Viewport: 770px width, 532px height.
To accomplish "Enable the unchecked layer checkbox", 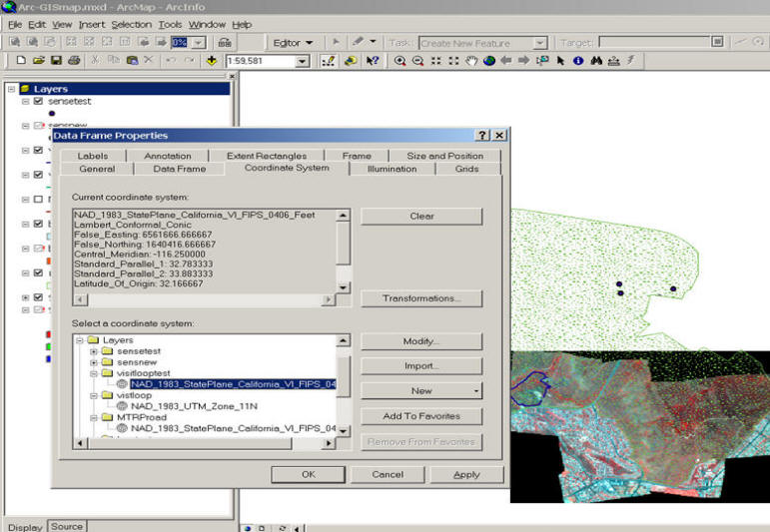I will 38,200.
